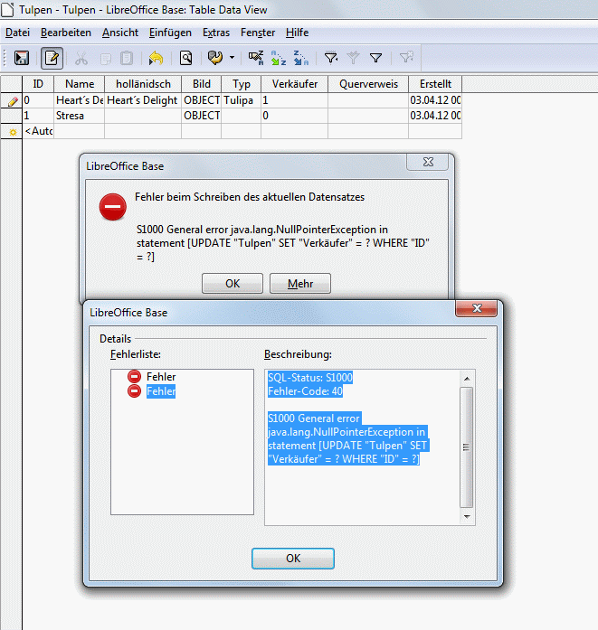598x630 pixels.
Task: Click the OBJECT cell in Stresa row
Action: [x=201, y=116]
